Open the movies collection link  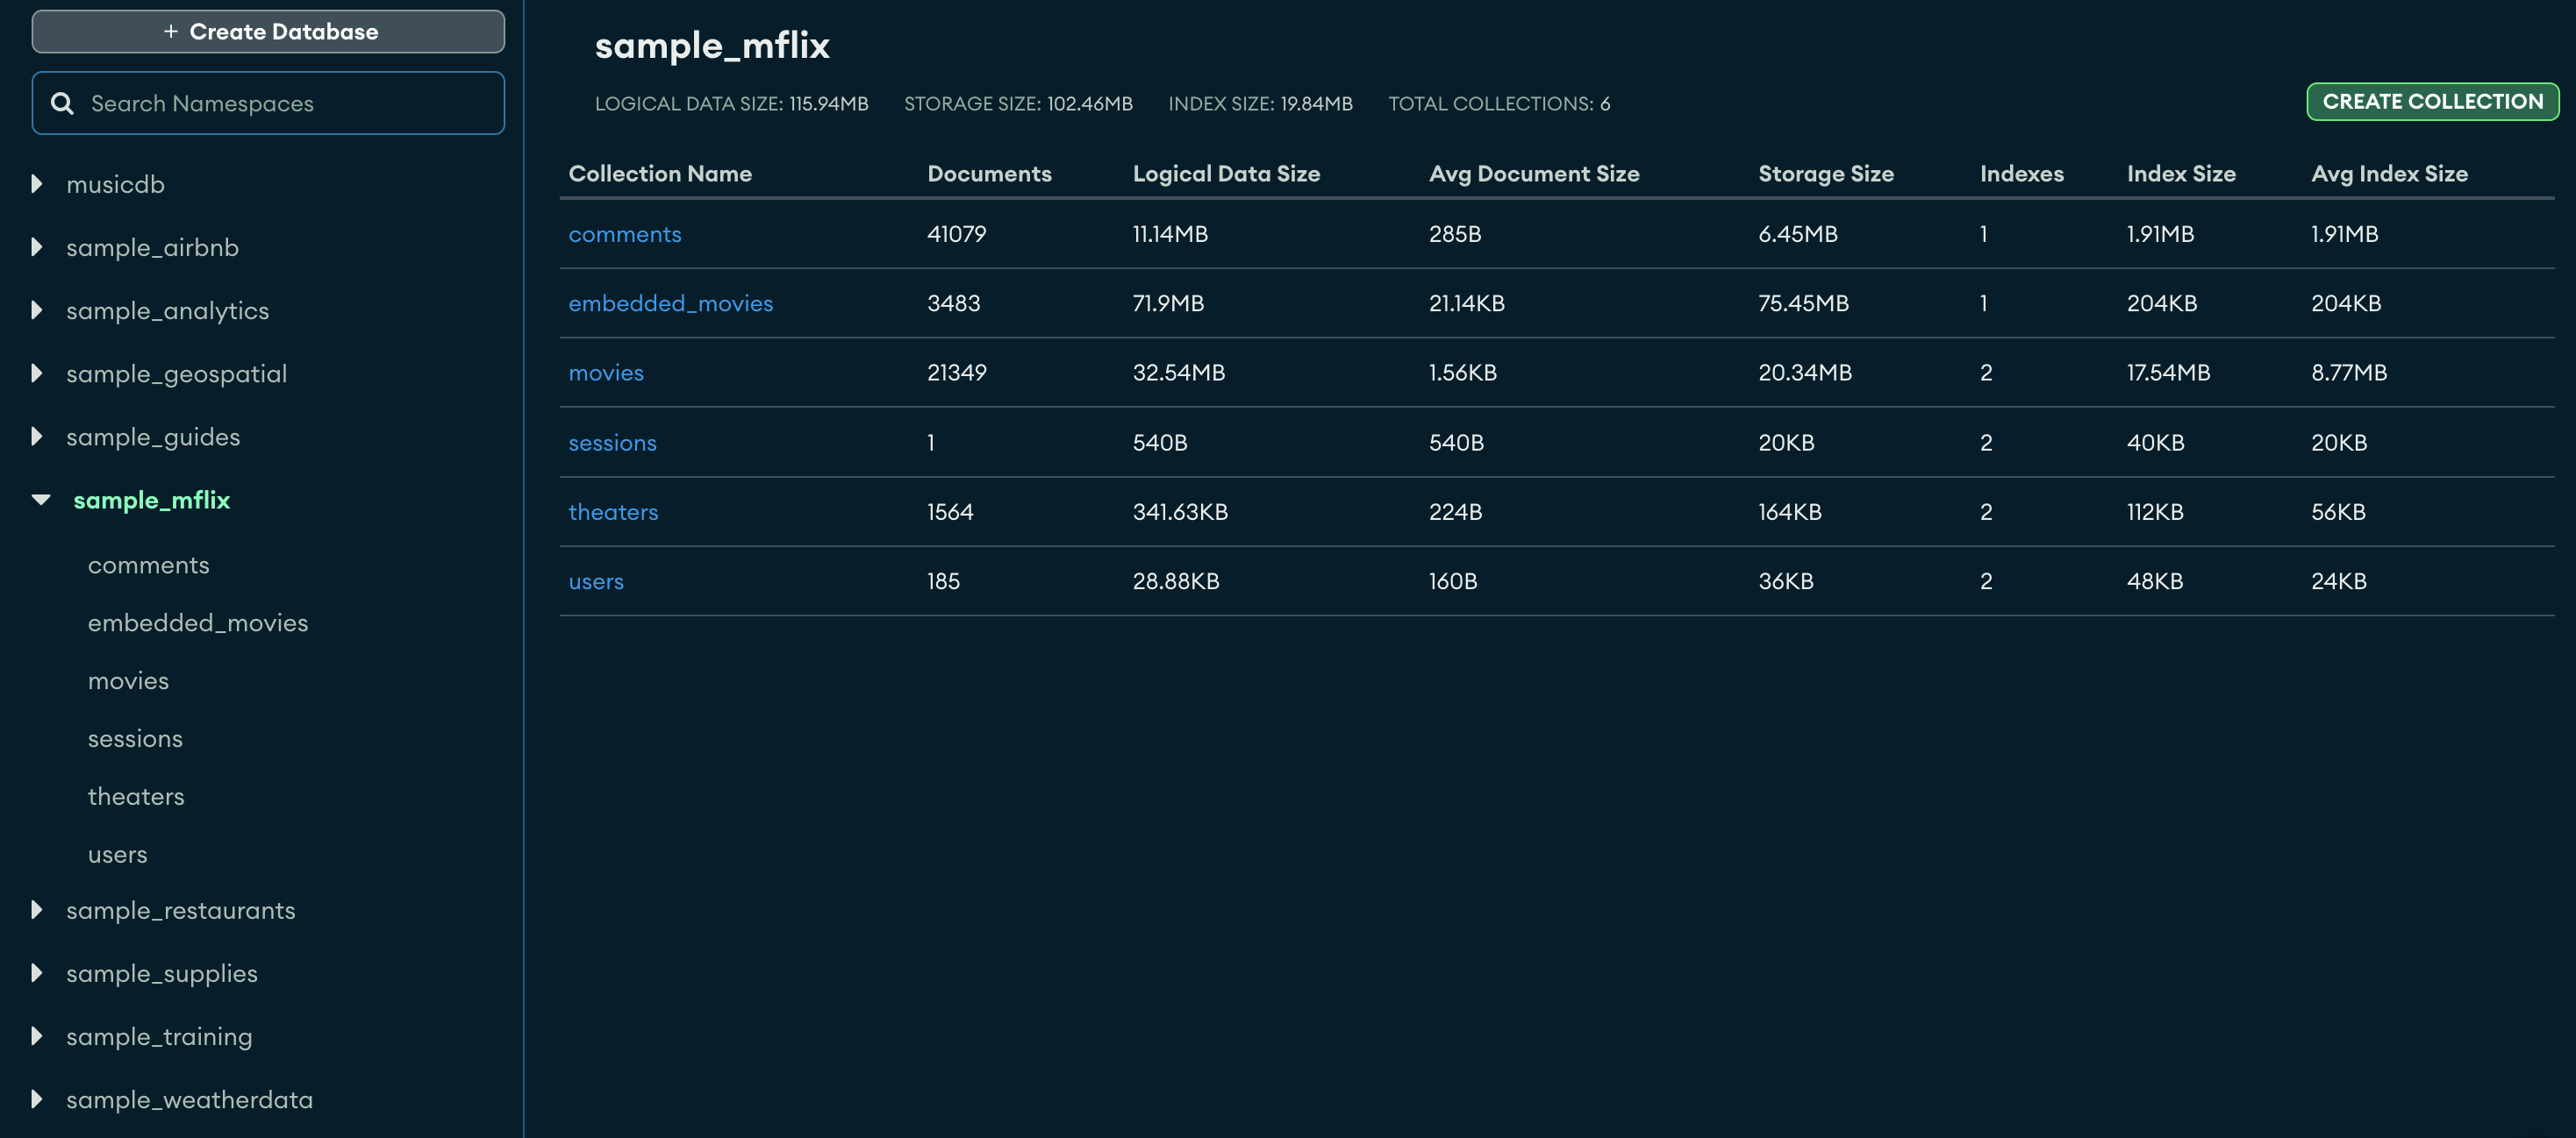(x=606, y=372)
